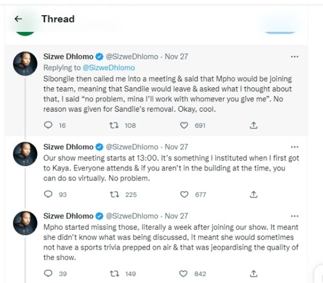Reply to the Sibongile meeting tweet
Image resolution: width=323 pixels, height=283 pixels.
(48, 125)
